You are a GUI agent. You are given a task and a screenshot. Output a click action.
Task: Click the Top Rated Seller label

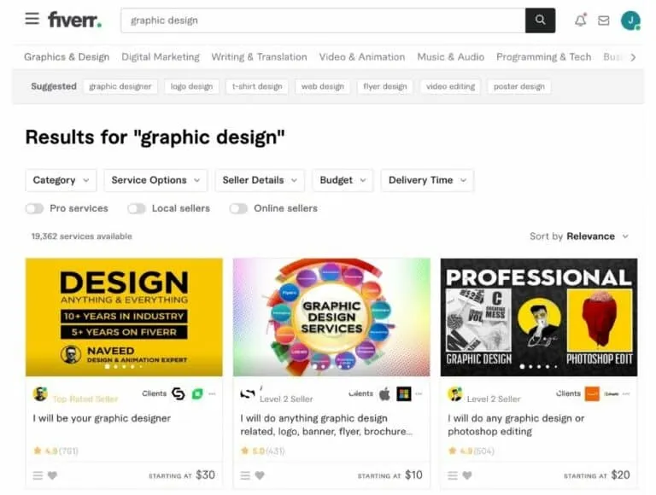(85, 399)
